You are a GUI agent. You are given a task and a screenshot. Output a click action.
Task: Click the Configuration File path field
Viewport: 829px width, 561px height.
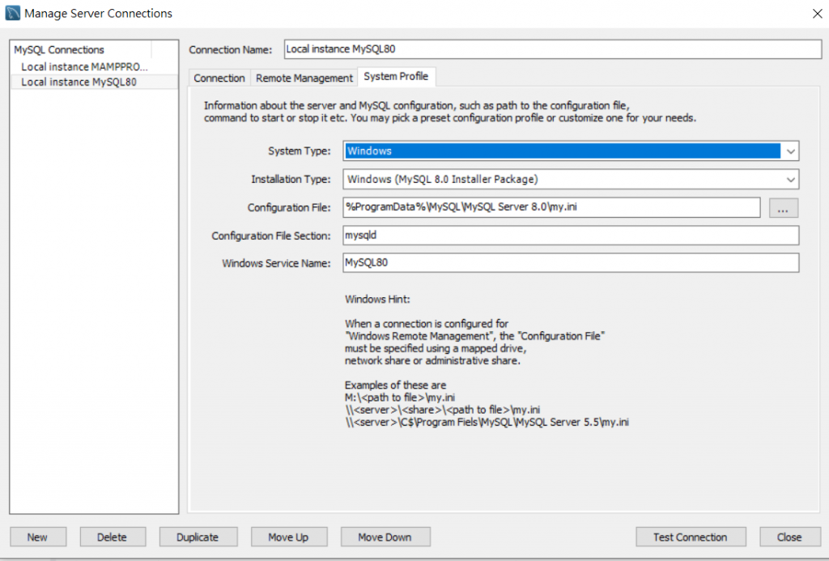point(551,207)
